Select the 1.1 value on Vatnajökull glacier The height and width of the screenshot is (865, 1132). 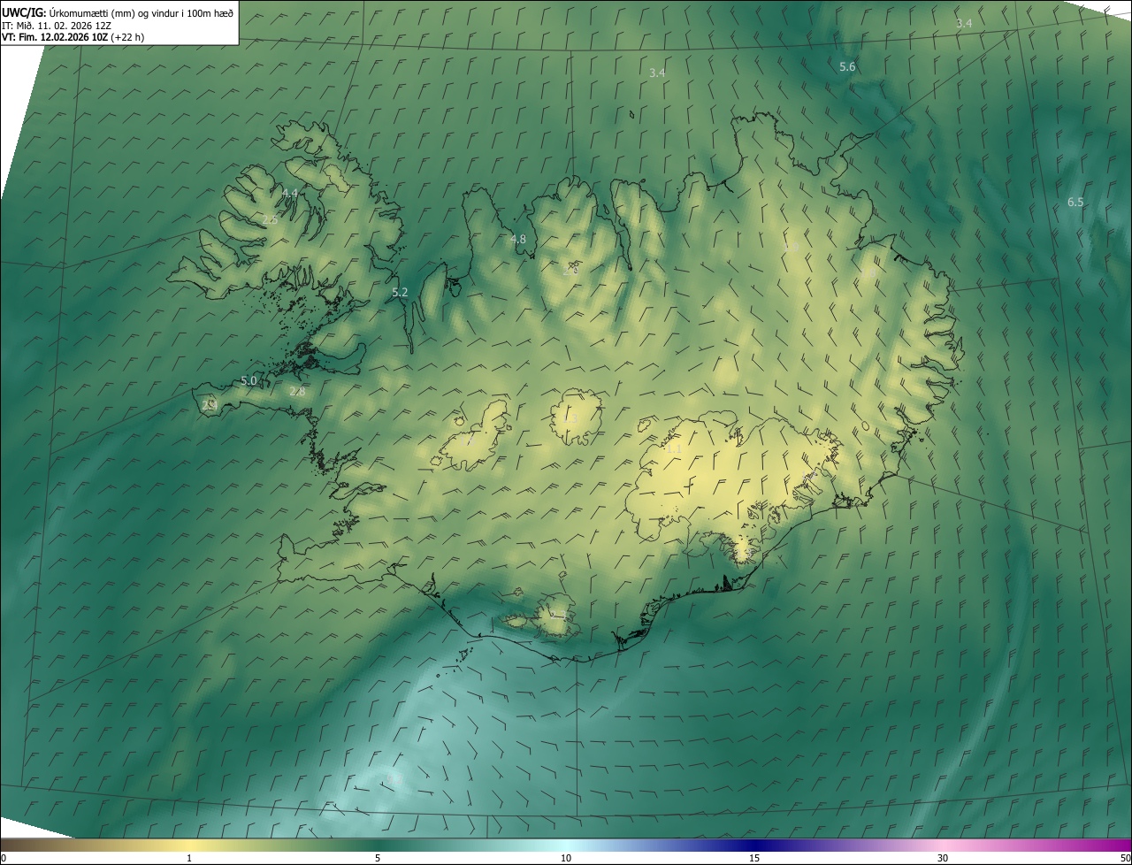(674, 449)
